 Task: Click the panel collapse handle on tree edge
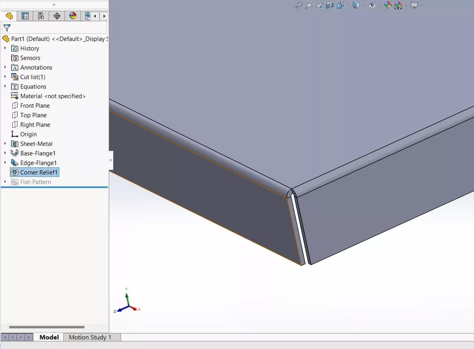tap(111, 160)
